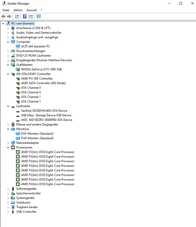
Task: Go back with the left arrow toolbar icon
Action: pyautogui.click(x=3, y=17)
